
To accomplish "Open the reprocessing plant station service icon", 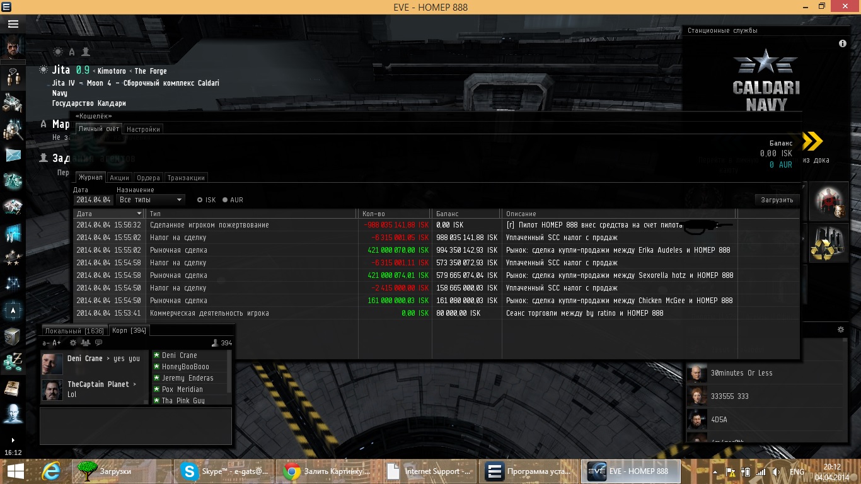I will (828, 243).
